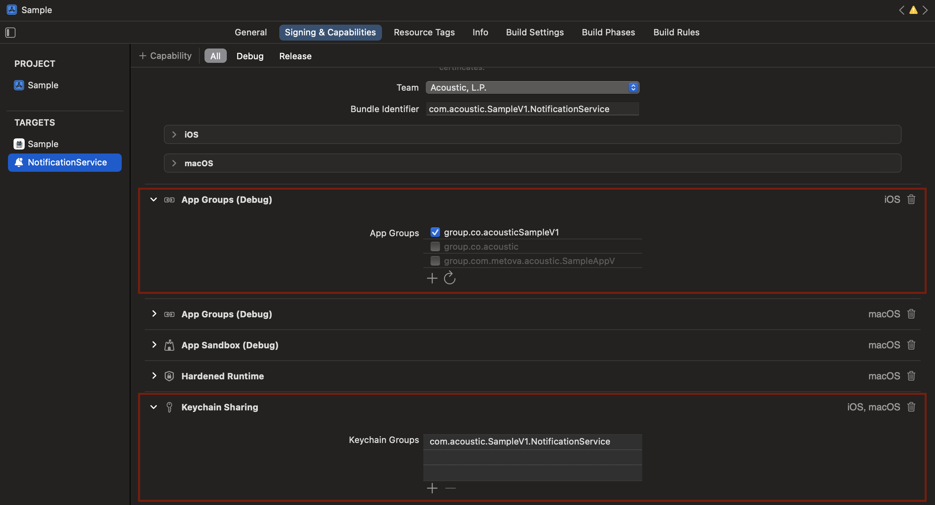Viewport: 935px width, 505px height.
Task: Go forward with the right chevron arrow
Action: click(x=925, y=10)
